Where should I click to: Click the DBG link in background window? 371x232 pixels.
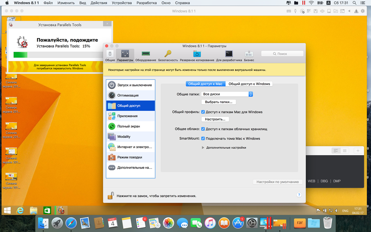324,181
